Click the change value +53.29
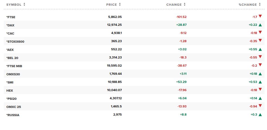Viewport: 267px width, 130px height. click(x=181, y=82)
